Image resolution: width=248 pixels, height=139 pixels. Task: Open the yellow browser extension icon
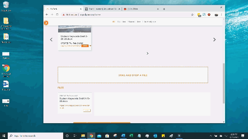199,15
